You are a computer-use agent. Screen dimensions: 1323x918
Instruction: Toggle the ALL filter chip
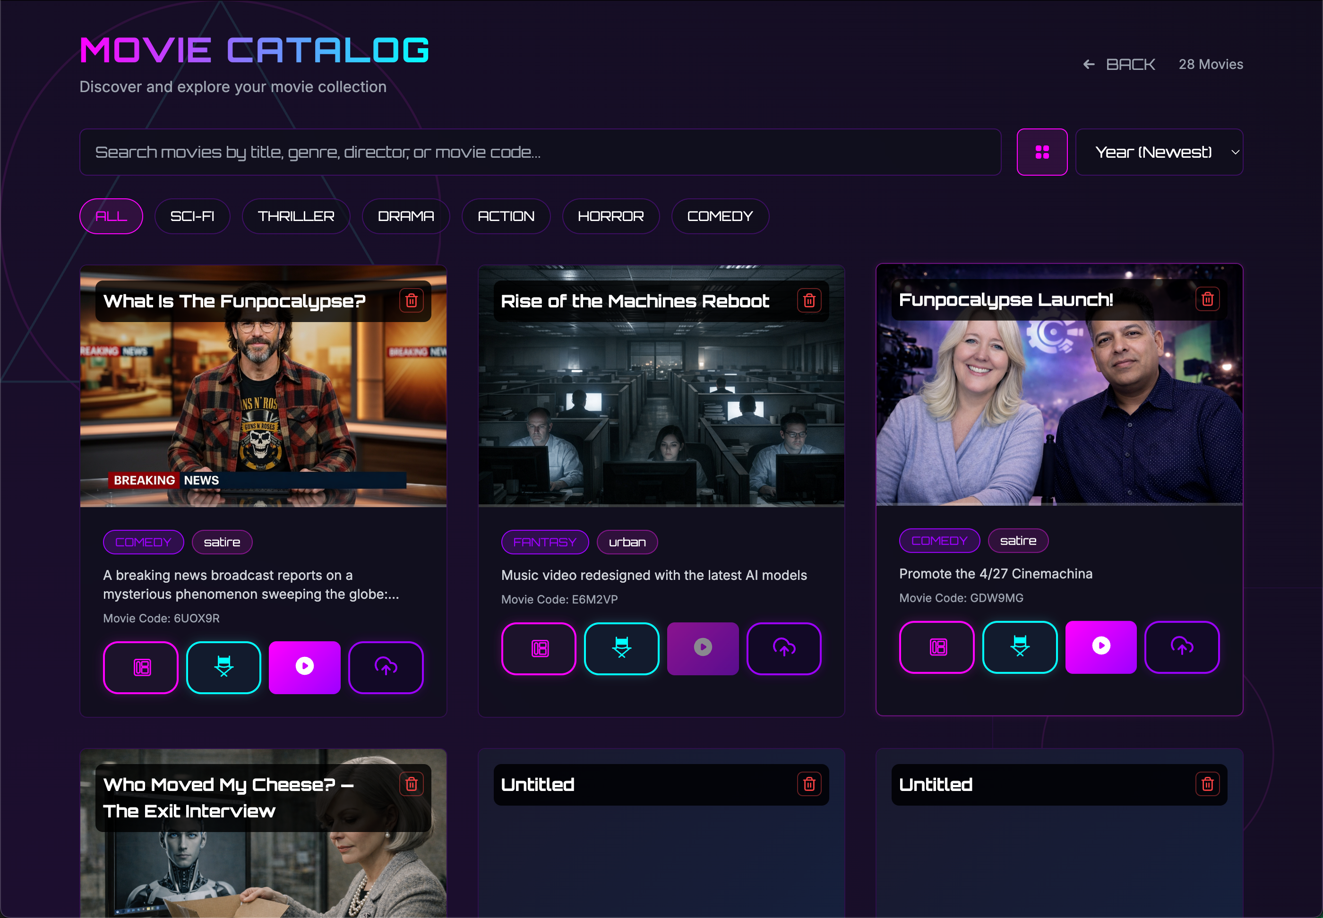(x=111, y=216)
